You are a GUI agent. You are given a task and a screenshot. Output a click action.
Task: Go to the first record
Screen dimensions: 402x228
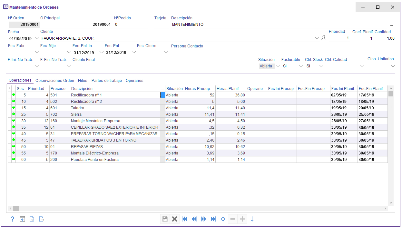[184, 219]
